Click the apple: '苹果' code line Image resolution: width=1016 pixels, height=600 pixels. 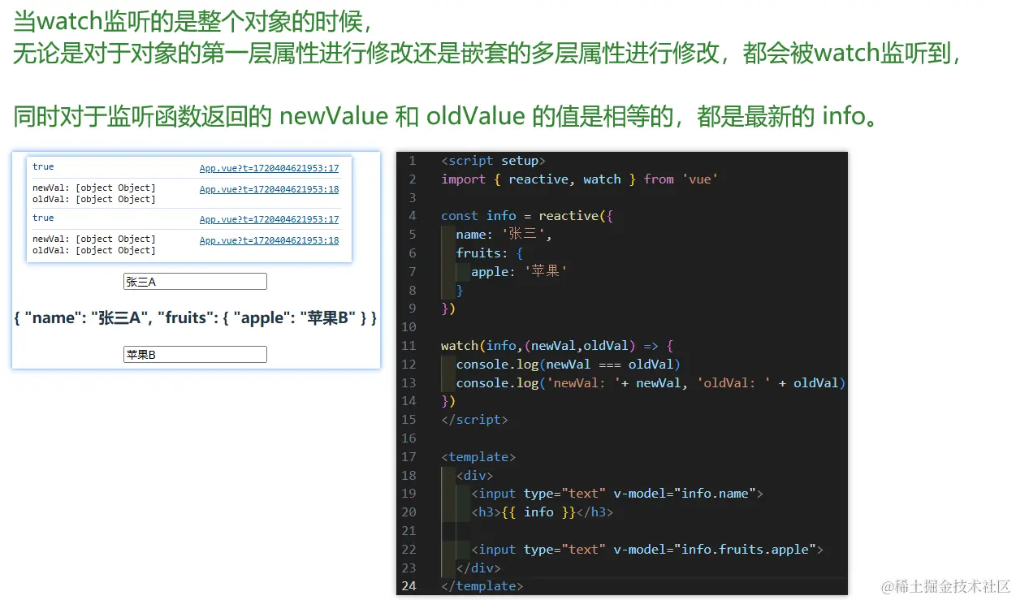click(518, 272)
